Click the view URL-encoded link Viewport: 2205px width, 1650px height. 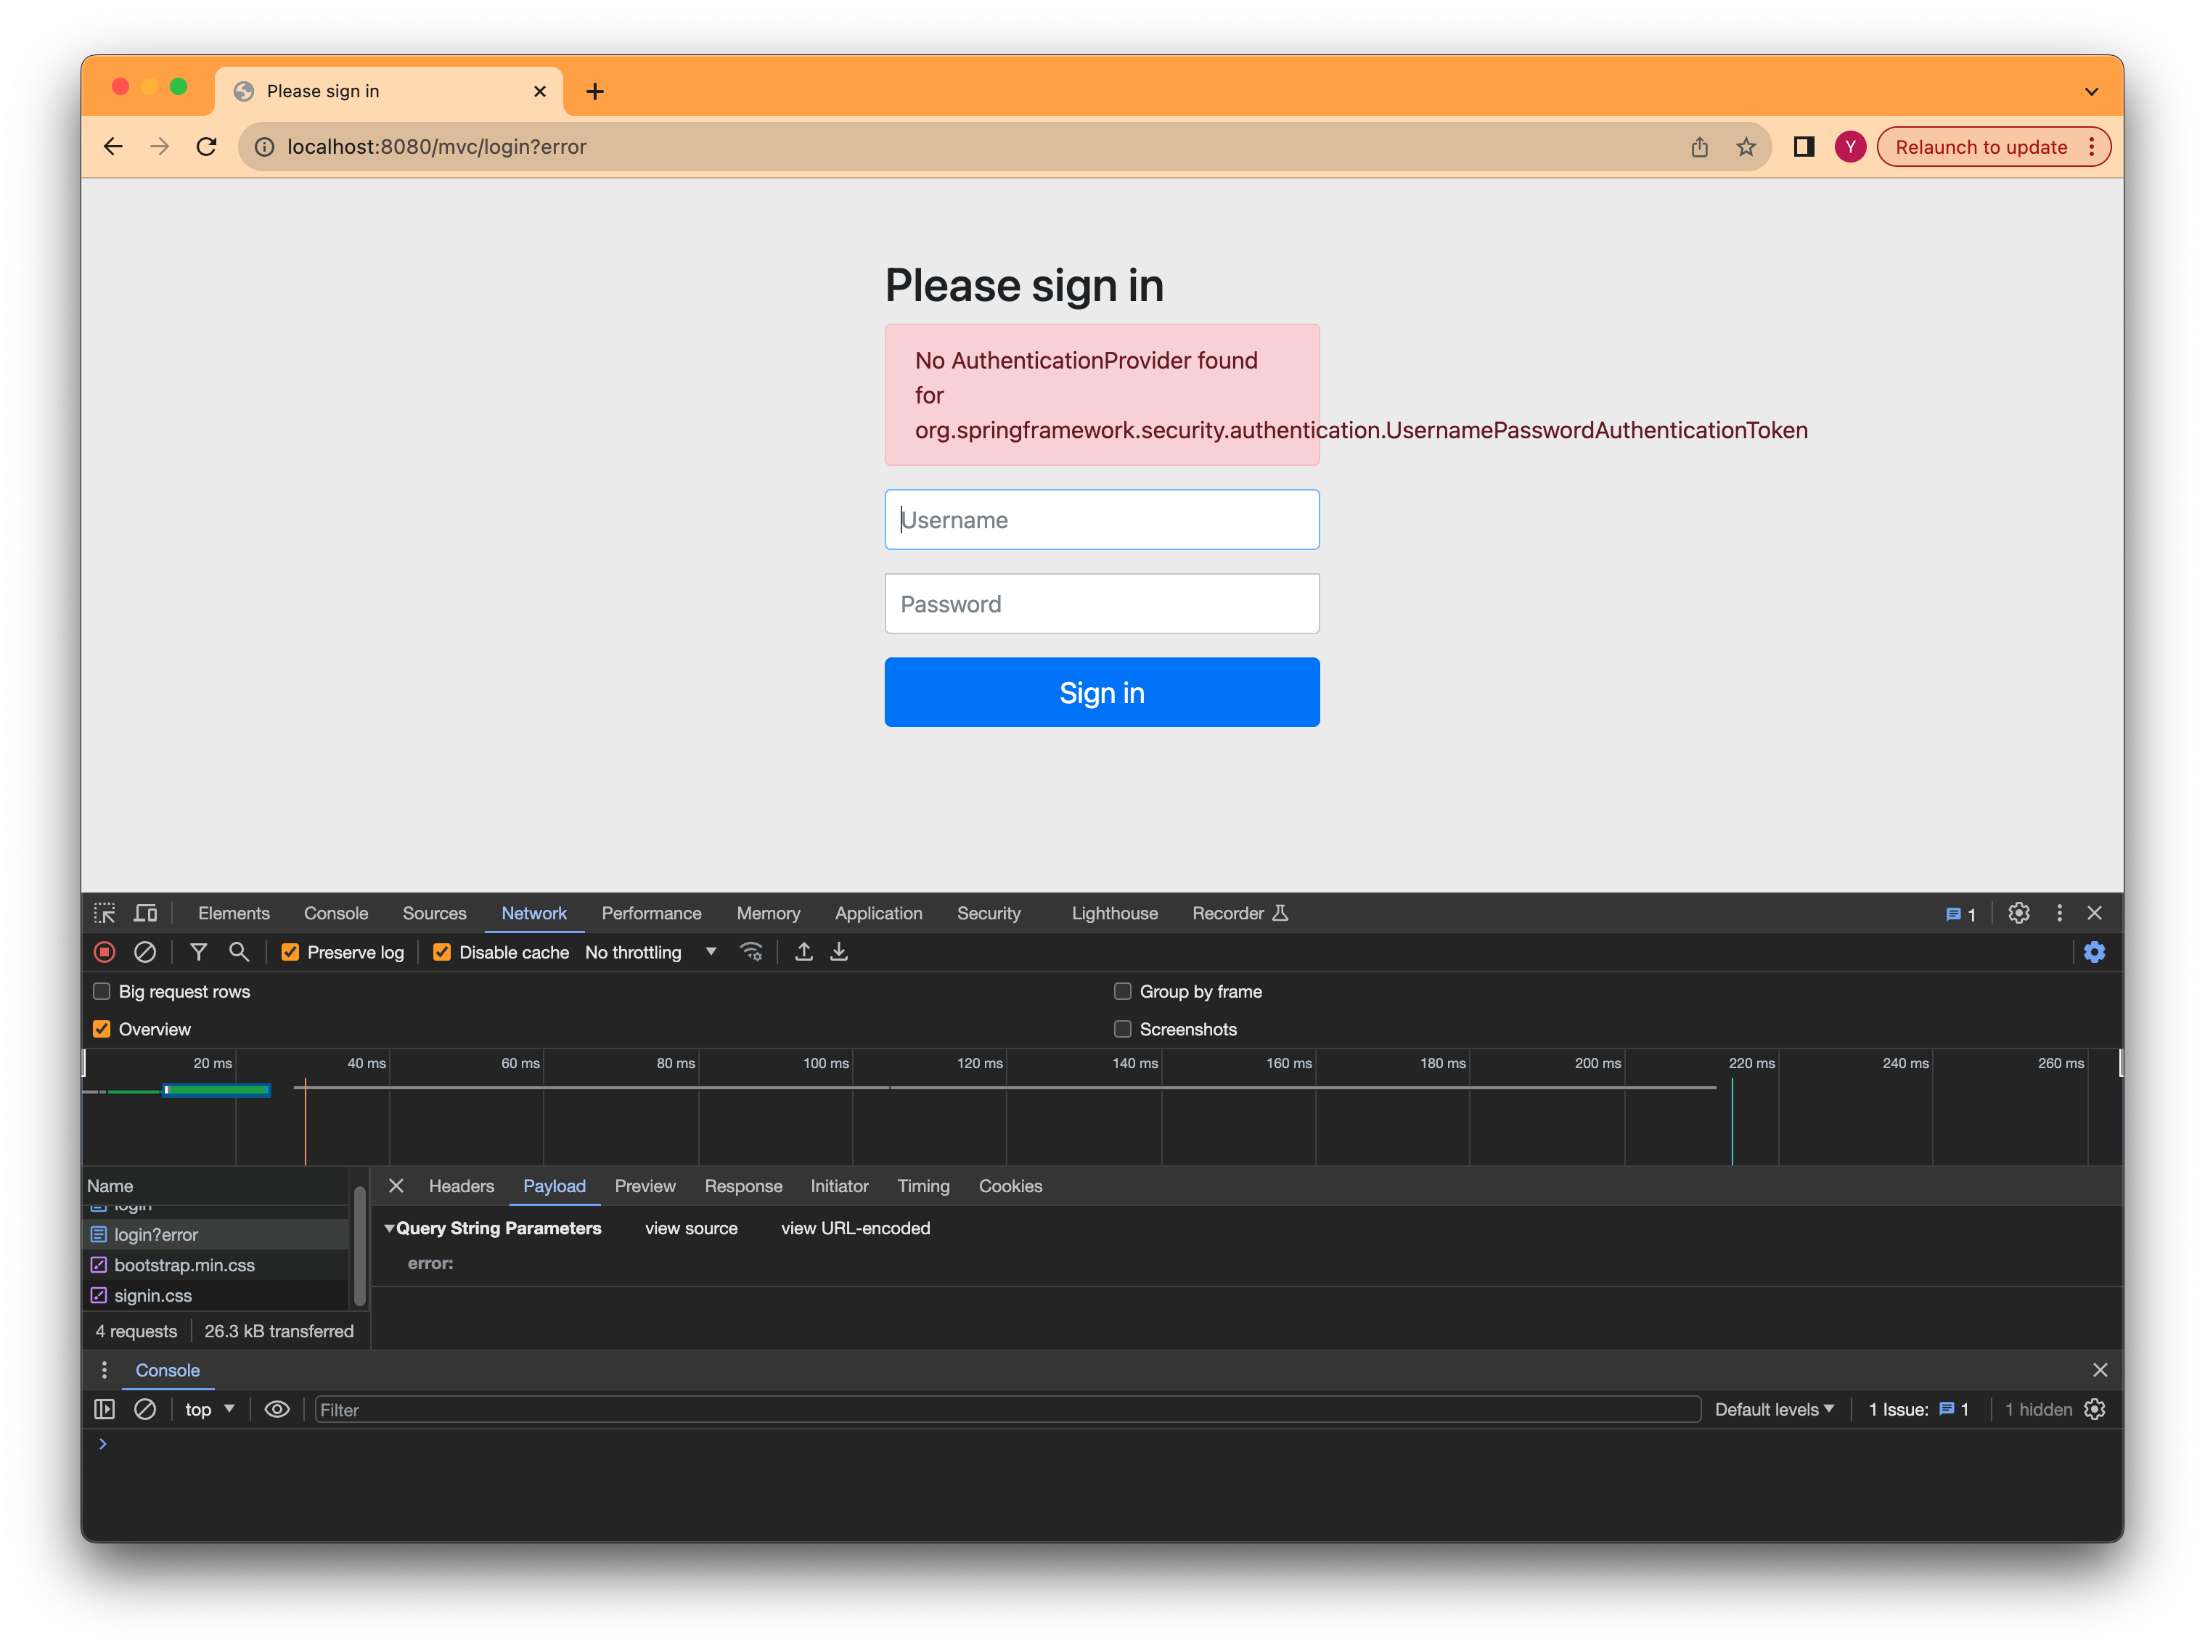[854, 1228]
